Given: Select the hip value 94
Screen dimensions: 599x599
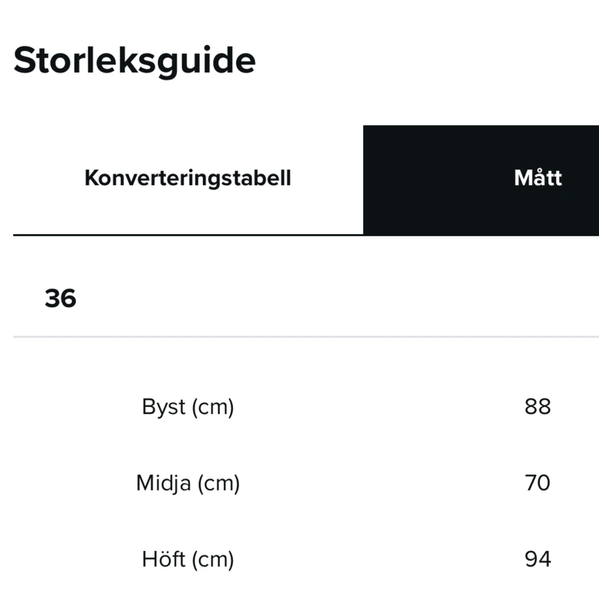Looking at the screenshot, I should 537,559.
